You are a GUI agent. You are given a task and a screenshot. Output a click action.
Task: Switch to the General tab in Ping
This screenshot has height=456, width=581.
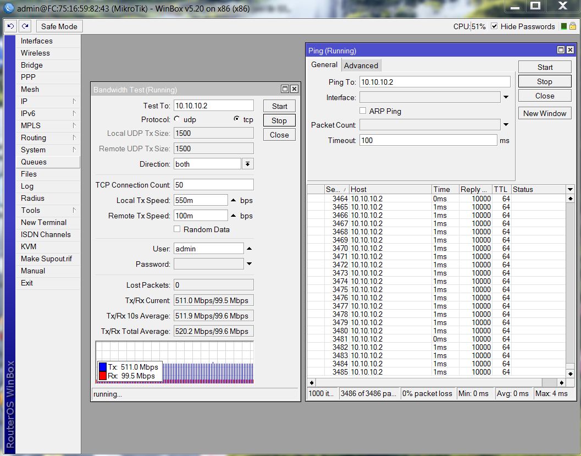tap(324, 65)
